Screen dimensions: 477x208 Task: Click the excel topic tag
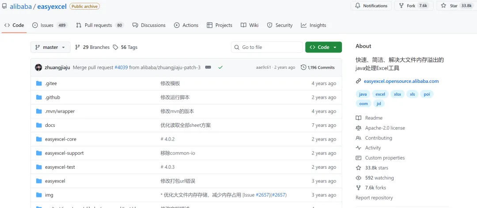pos(380,94)
